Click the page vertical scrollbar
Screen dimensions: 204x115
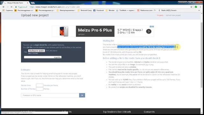click(201, 55)
